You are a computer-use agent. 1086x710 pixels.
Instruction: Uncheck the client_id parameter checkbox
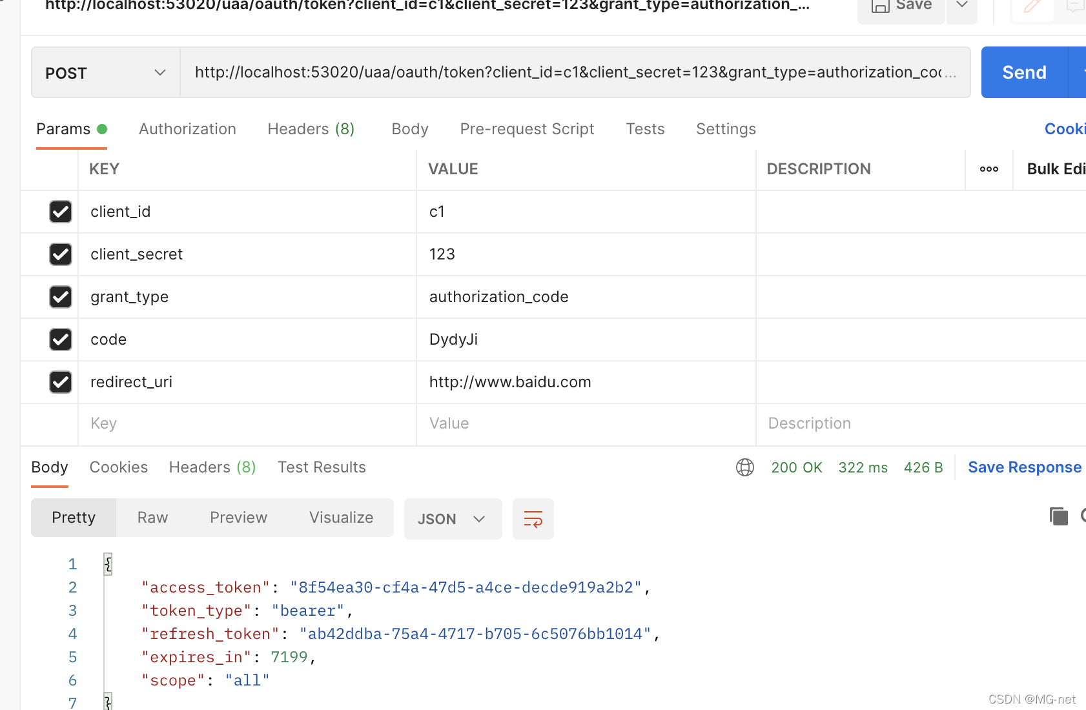coord(61,212)
